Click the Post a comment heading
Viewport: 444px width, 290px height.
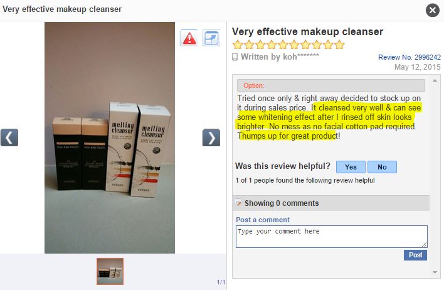coord(263,220)
